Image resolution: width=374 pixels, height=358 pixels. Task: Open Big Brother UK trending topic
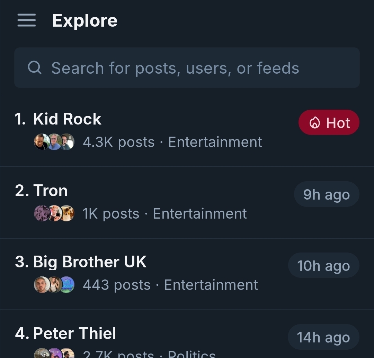click(90, 262)
